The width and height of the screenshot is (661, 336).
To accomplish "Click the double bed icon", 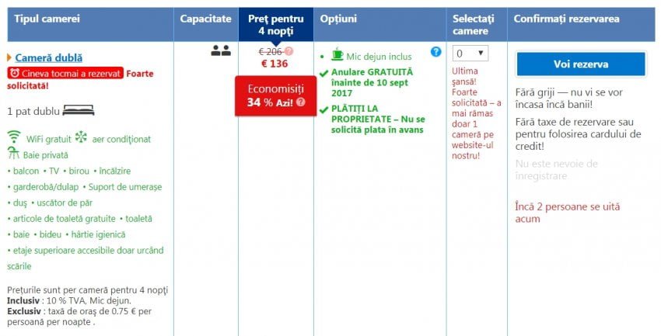I will [x=78, y=111].
